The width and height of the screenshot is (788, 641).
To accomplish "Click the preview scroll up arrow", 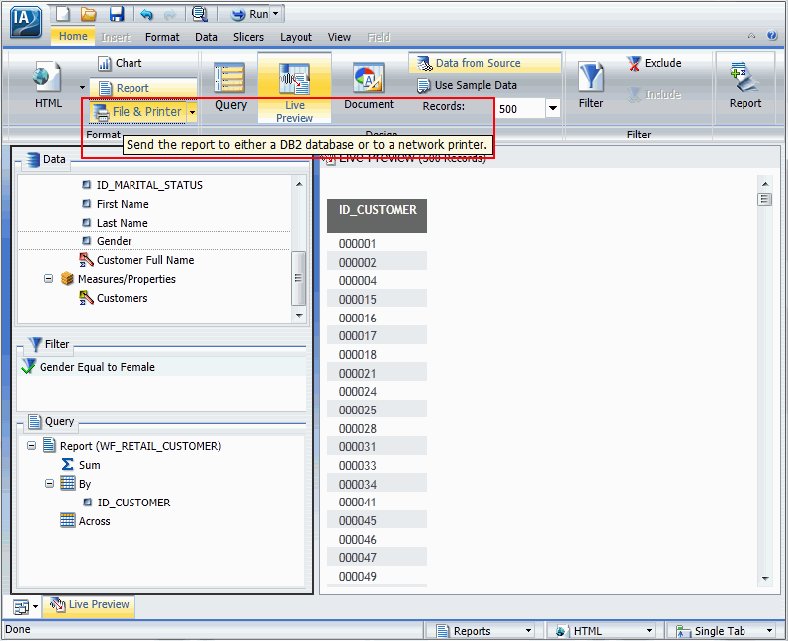I will pyautogui.click(x=765, y=184).
